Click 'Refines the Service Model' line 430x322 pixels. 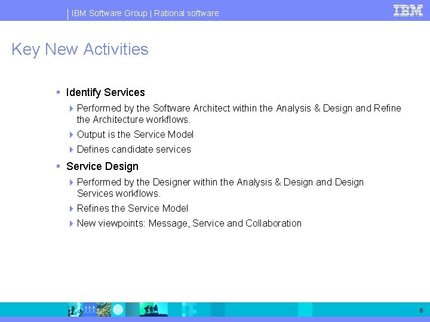coord(133,208)
